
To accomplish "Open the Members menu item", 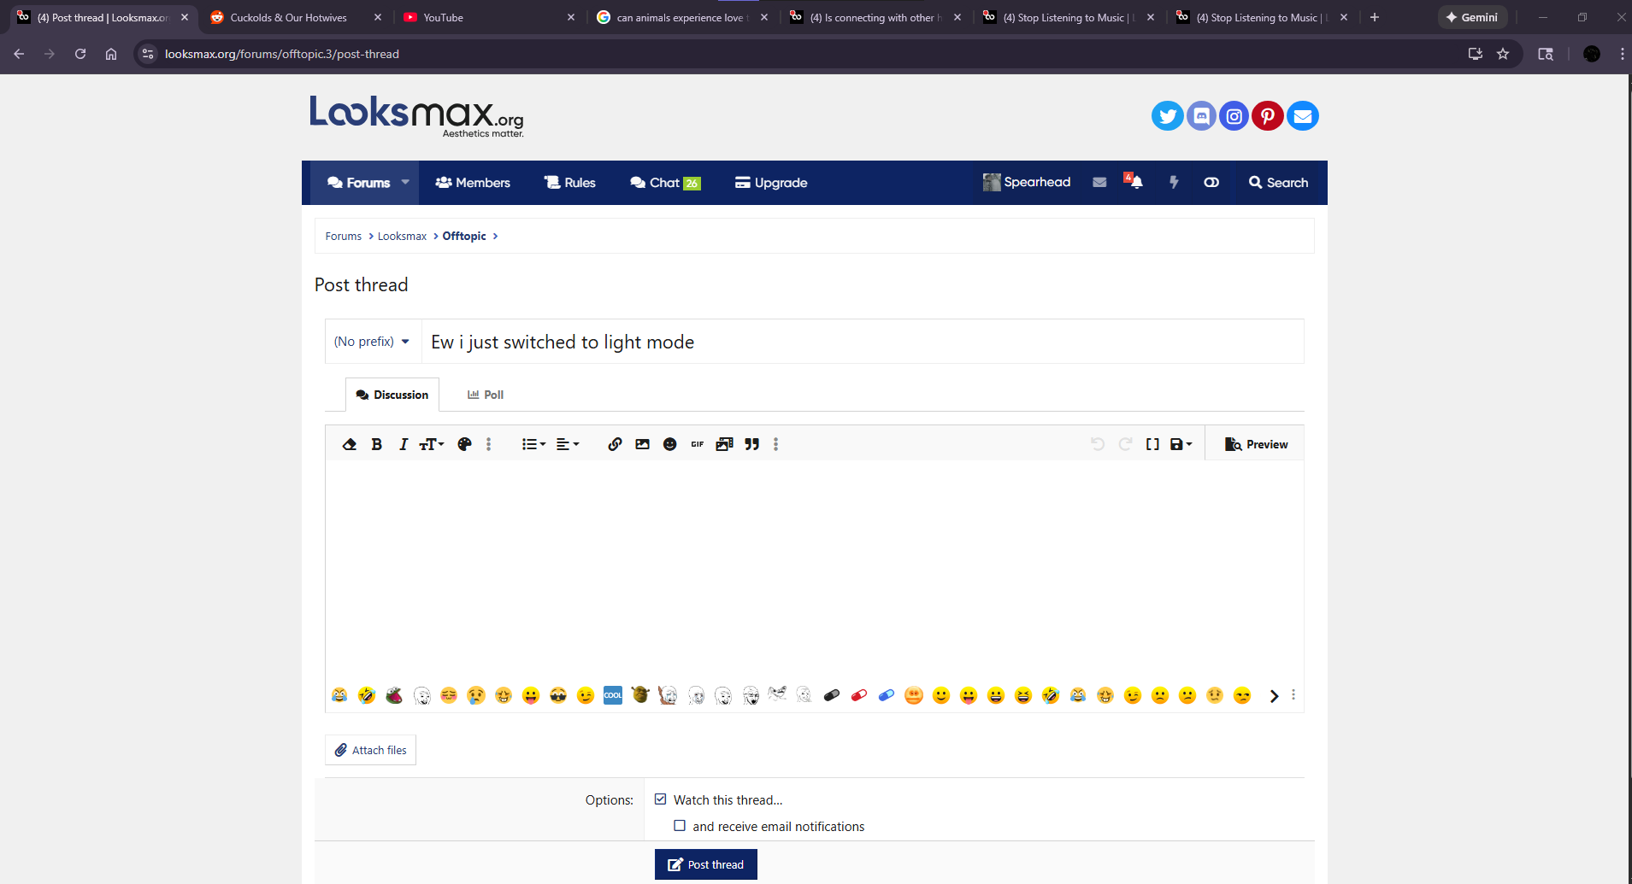I will click(x=473, y=183).
